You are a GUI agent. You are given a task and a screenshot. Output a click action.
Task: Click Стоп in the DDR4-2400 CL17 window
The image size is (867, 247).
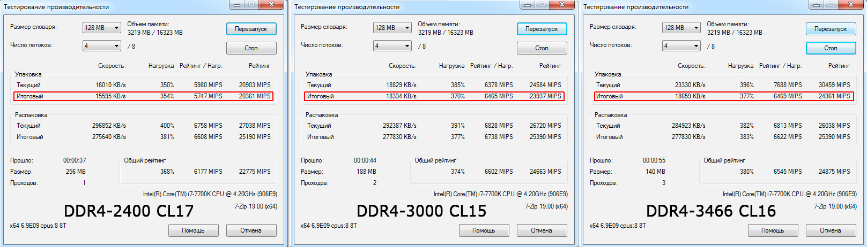[x=251, y=48]
